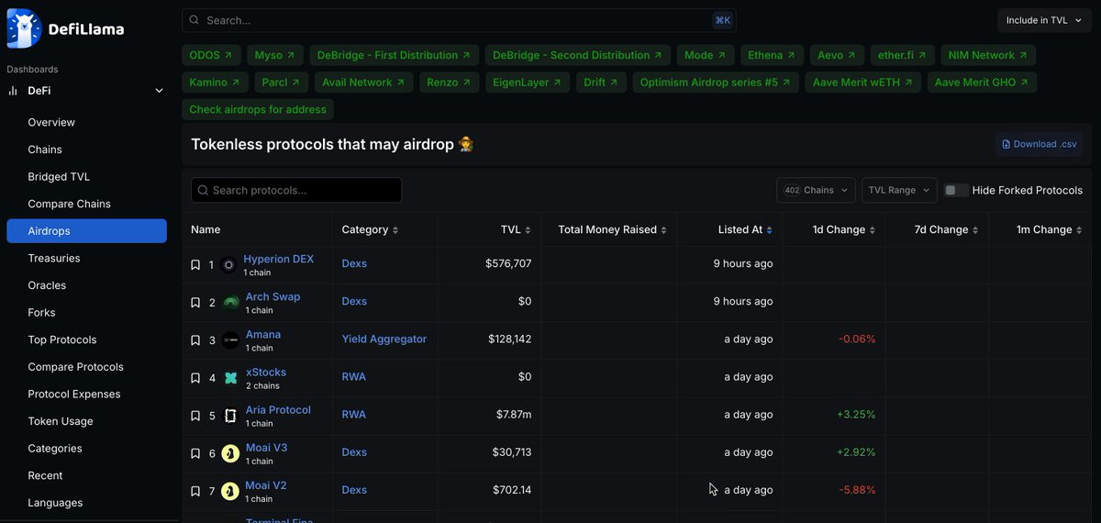Click the TVL column sort arrows
1101x523 pixels.
click(x=528, y=230)
